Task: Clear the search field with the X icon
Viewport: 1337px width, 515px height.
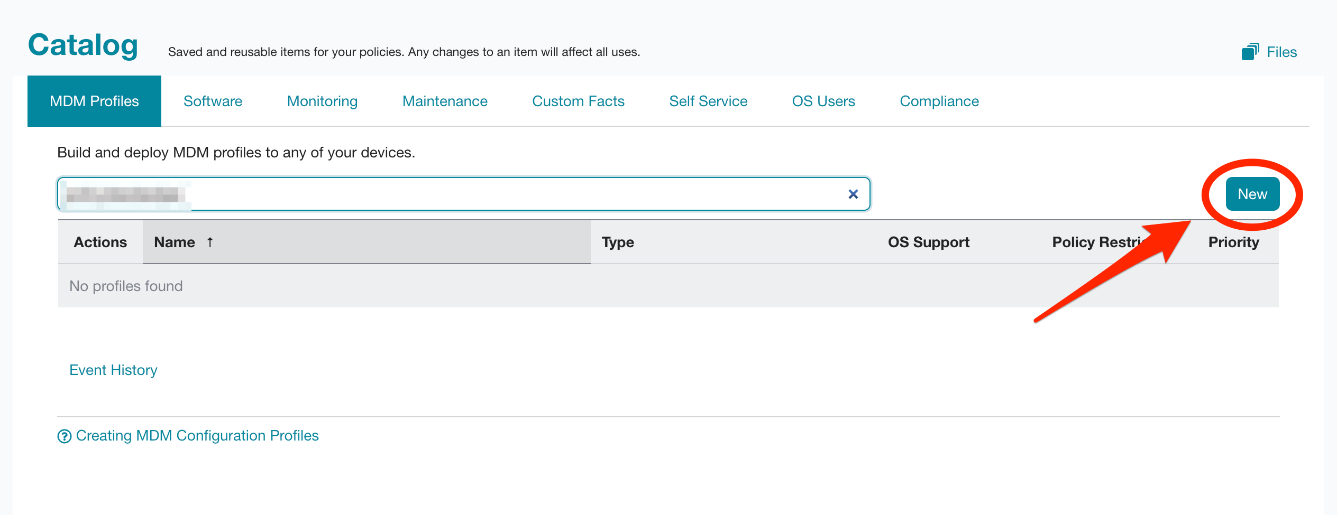Action: pos(853,194)
